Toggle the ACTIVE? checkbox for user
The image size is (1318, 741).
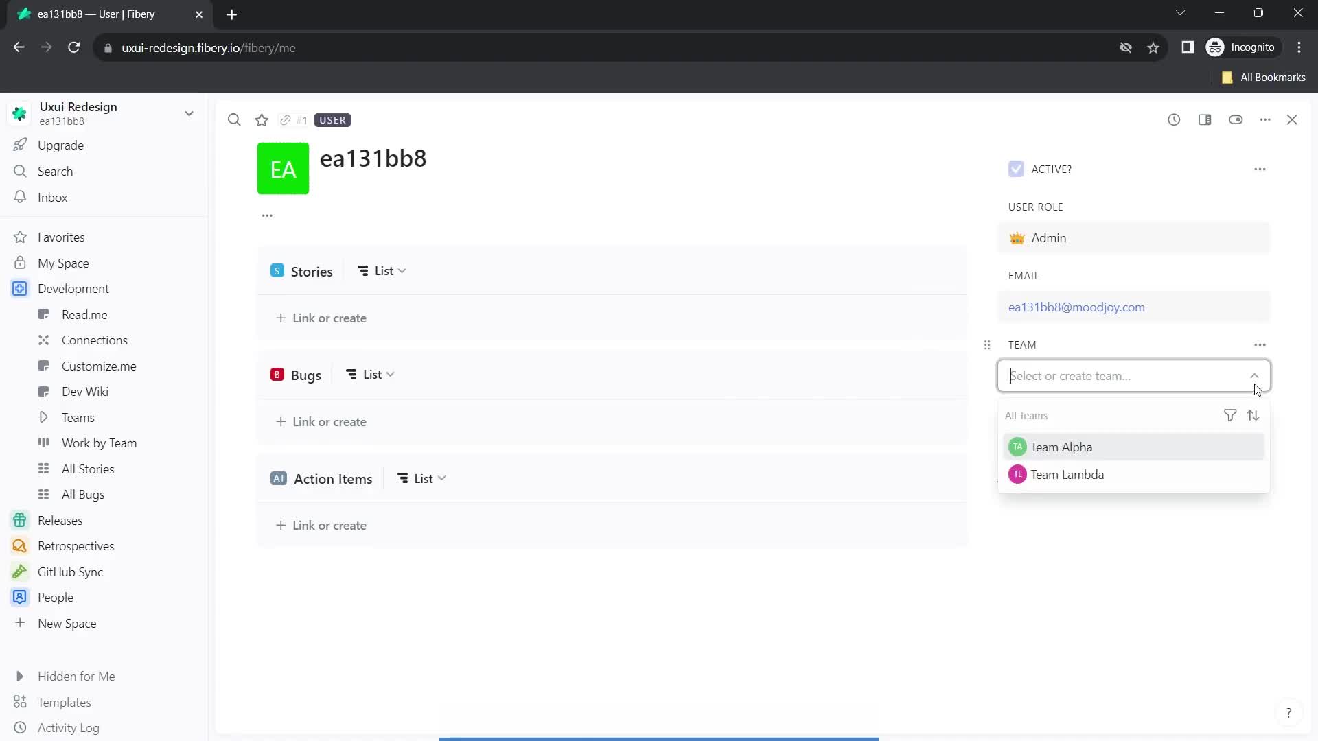point(1016,169)
